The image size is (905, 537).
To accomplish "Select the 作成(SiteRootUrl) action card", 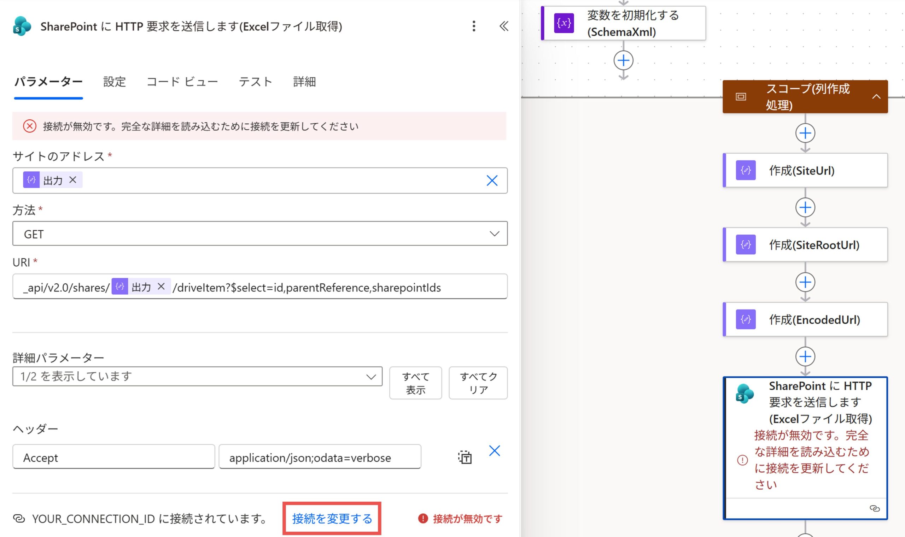I will [x=805, y=244].
